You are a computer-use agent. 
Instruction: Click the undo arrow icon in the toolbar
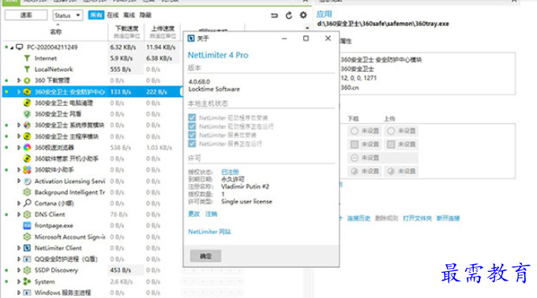tap(274, 16)
